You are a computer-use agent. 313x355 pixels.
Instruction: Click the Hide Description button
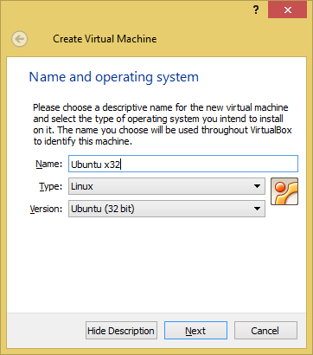click(x=121, y=331)
